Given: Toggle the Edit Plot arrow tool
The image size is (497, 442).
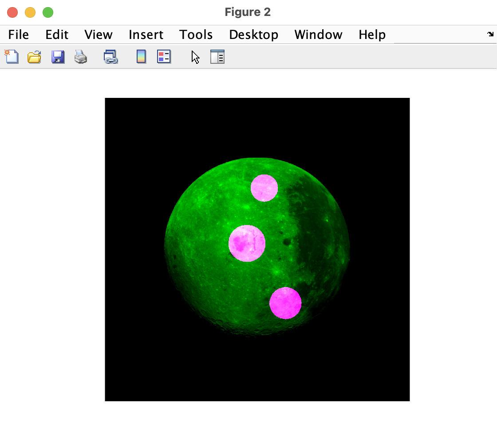Looking at the screenshot, I should coord(195,57).
